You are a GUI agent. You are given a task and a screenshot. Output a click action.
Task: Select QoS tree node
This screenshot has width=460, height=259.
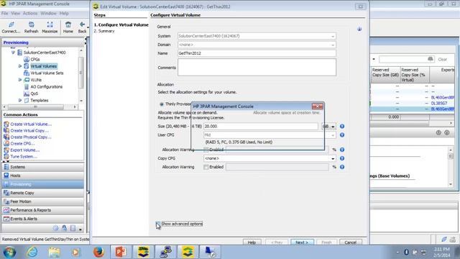(x=34, y=94)
